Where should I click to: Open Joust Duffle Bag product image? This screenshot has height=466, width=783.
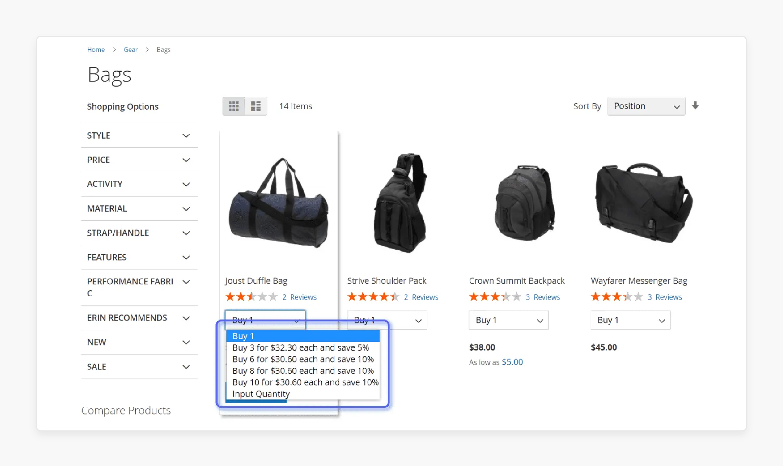(x=279, y=203)
